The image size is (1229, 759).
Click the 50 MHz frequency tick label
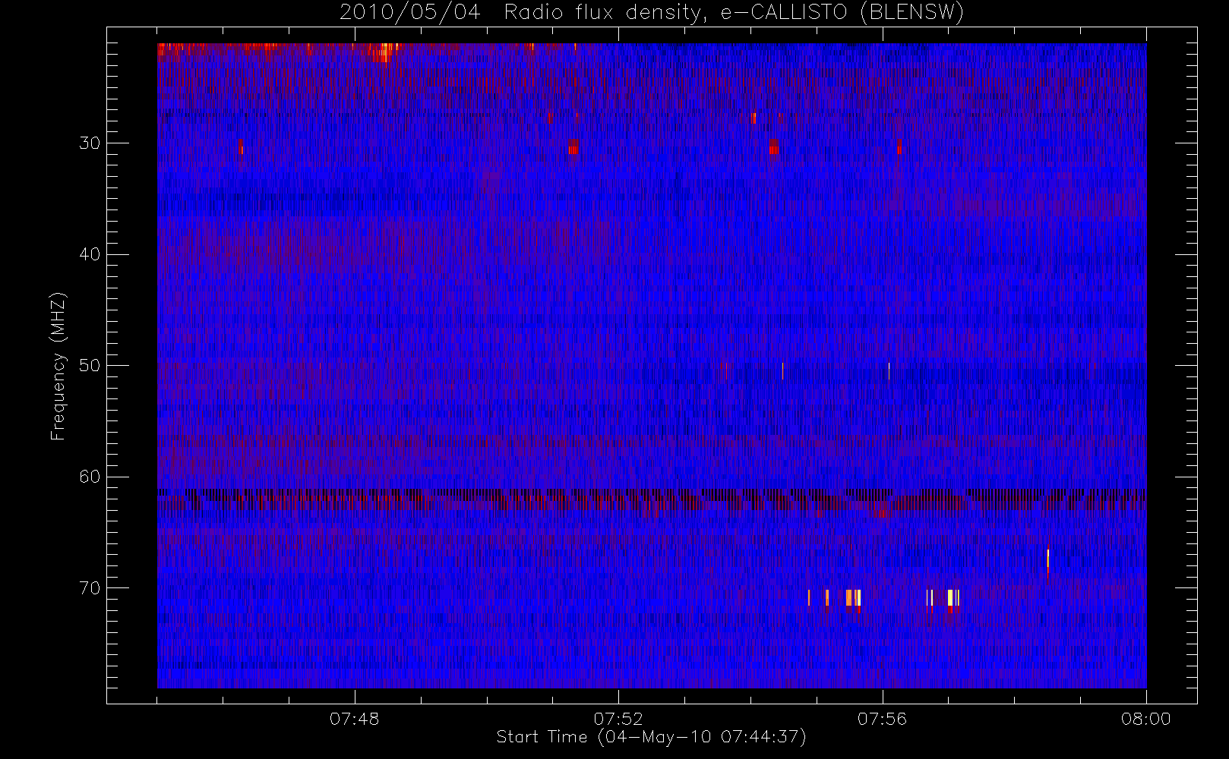coord(90,366)
